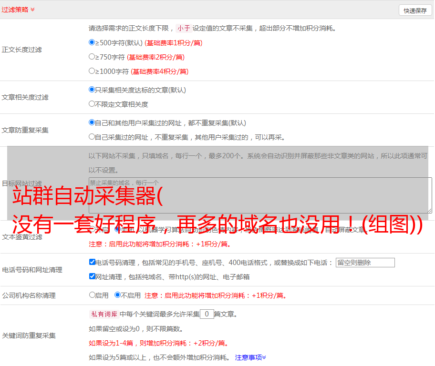Click the 快速保存 button

point(415,10)
